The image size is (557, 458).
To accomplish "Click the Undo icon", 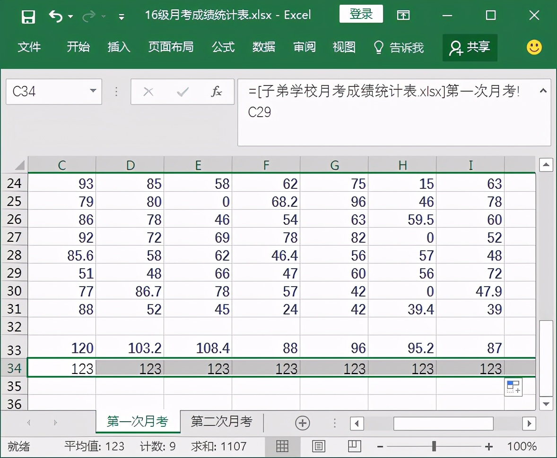I will click(x=55, y=15).
